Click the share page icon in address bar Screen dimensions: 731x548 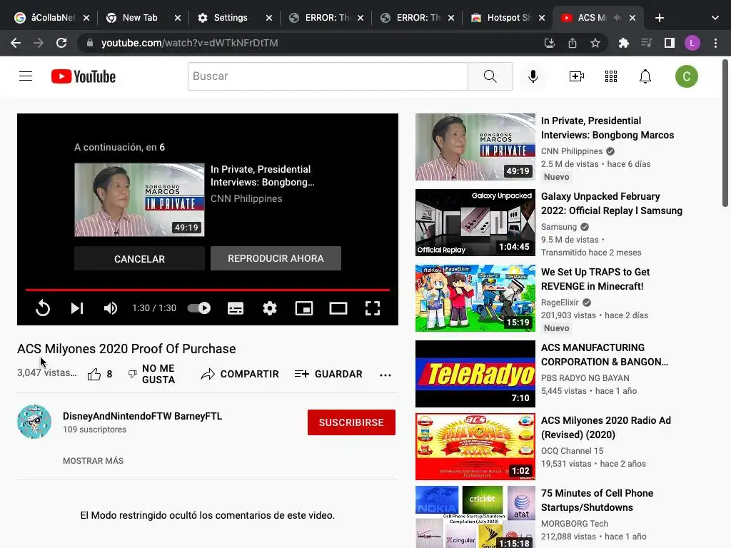[x=573, y=43]
